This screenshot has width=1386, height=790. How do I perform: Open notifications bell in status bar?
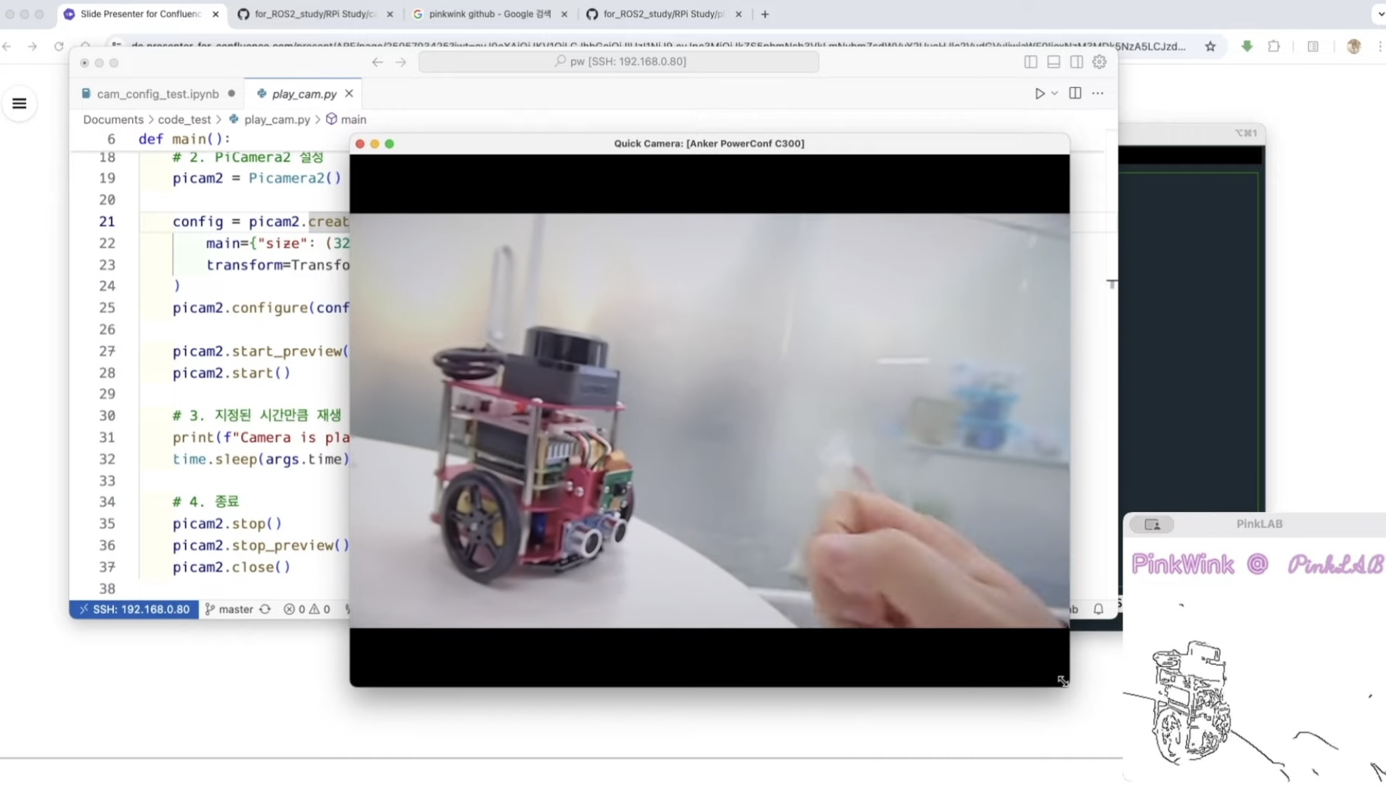click(1098, 609)
